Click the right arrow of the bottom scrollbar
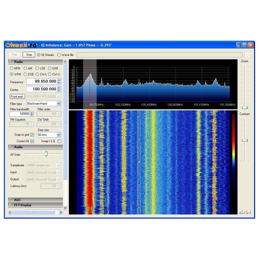The image size is (259, 259). click(x=60, y=212)
